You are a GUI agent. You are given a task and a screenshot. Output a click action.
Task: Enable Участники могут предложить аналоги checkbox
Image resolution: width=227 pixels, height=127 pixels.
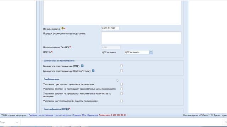click(x=121, y=101)
